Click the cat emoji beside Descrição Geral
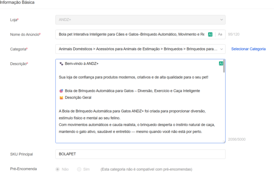The width and height of the screenshot is (274, 176). click(x=61, y=97)
